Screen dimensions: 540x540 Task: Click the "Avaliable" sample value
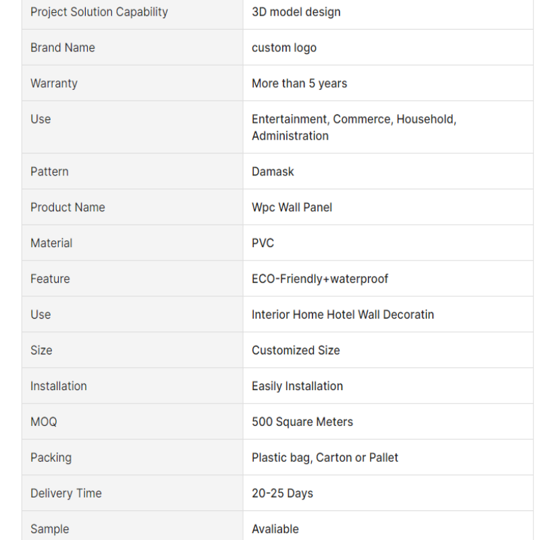coord(275,529)
